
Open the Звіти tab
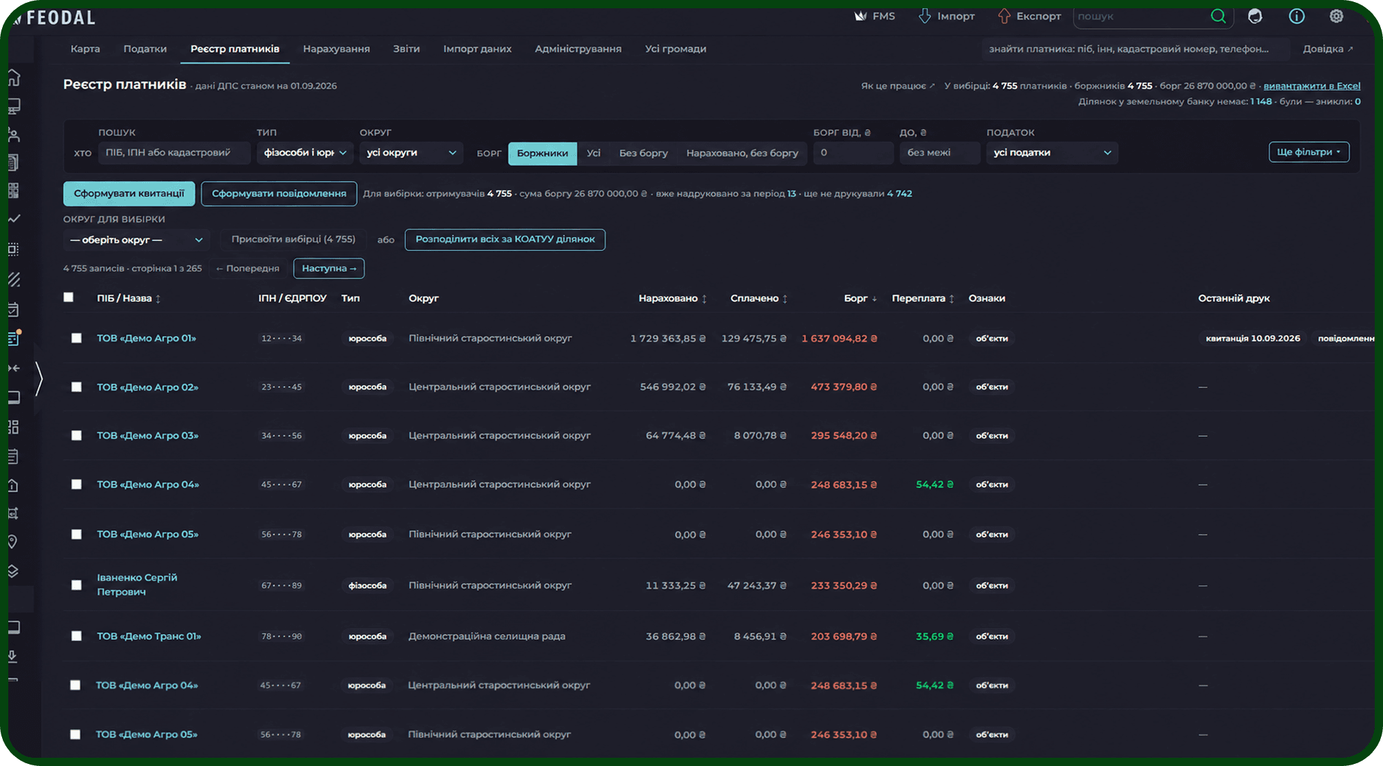[407, 49]
